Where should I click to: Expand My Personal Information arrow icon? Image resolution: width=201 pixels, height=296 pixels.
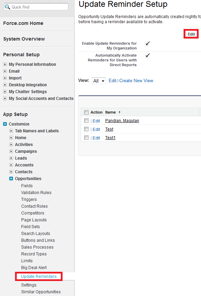[x=5, y=64]
